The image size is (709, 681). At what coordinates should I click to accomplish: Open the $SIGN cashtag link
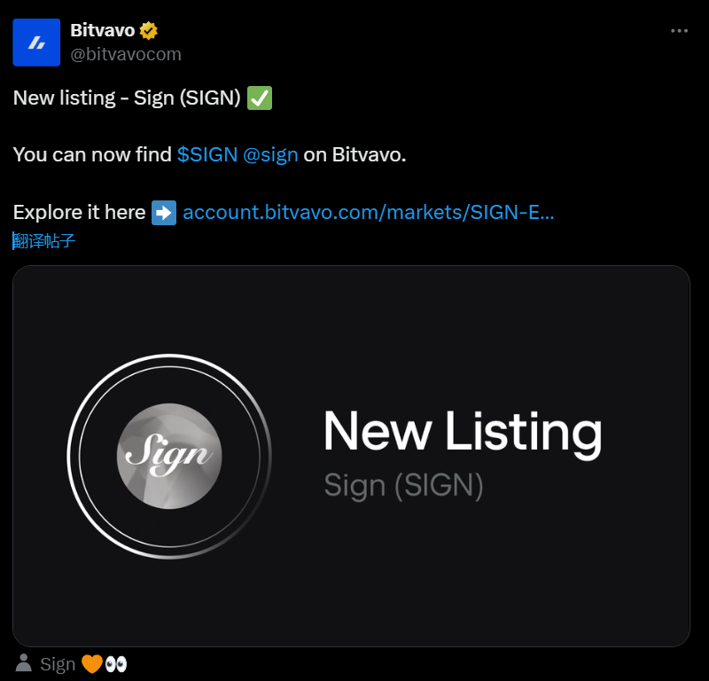206,153
